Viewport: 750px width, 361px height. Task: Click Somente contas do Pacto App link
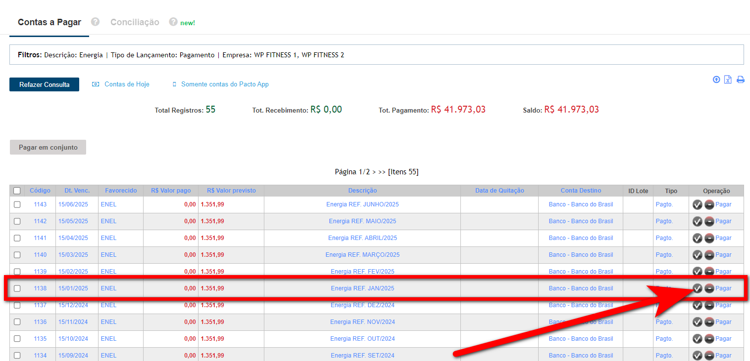(x=225, y=84)
